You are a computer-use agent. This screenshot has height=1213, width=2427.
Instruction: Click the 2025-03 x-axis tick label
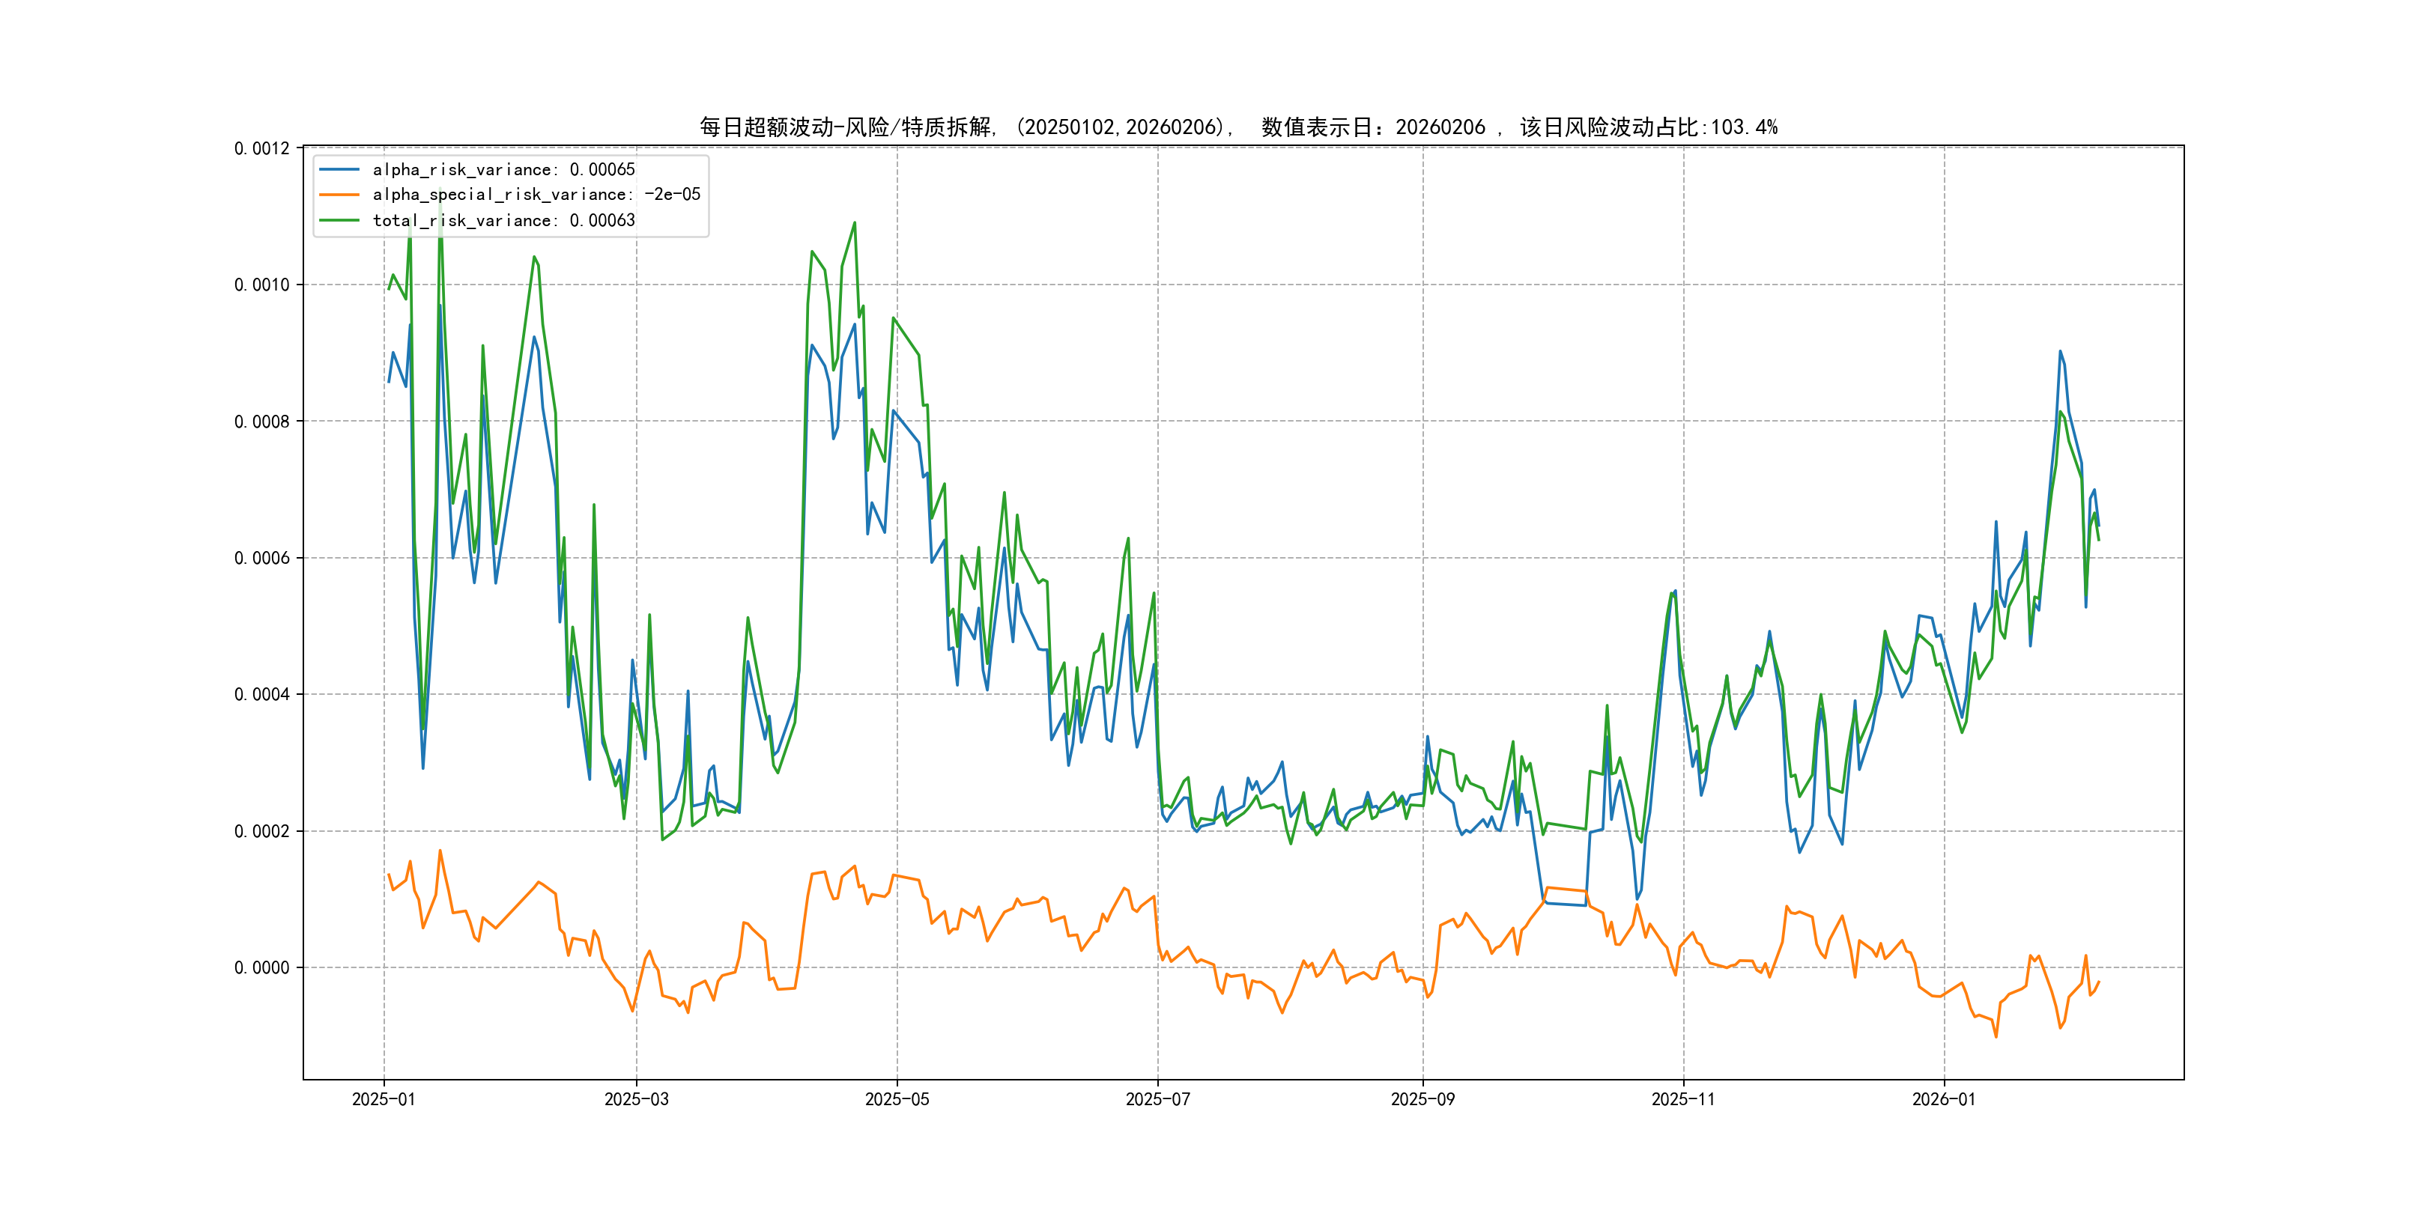(636, 1099)
